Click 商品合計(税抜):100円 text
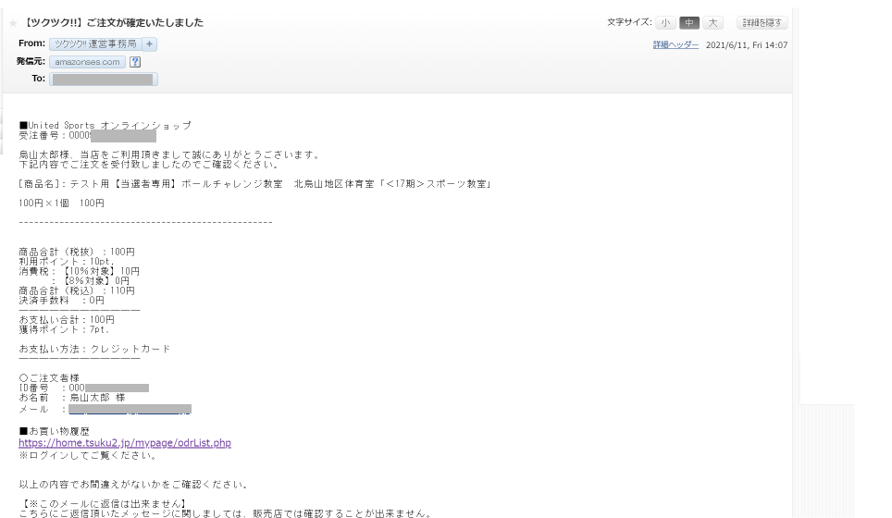 pos(77,252)
